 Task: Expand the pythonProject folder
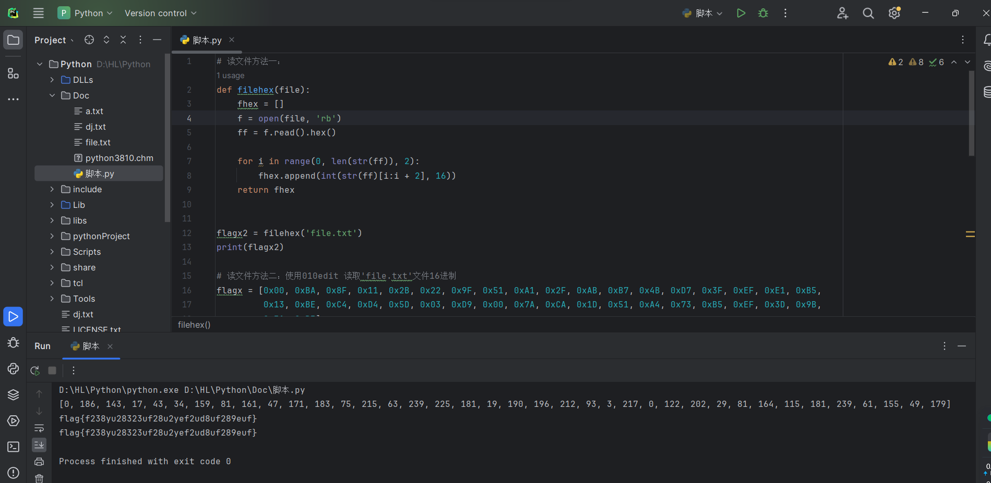52,236
